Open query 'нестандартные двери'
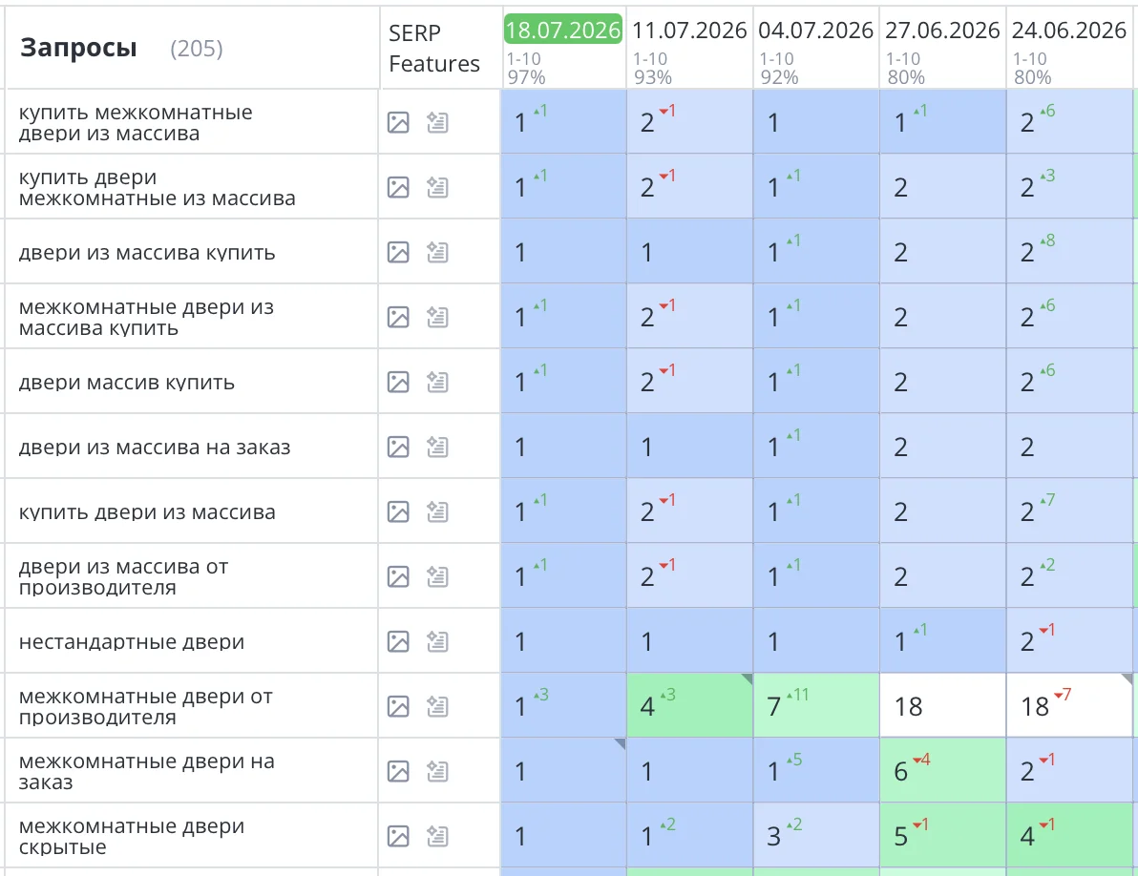The height and width of the screenshot is (876, 1138). (132, 642)
